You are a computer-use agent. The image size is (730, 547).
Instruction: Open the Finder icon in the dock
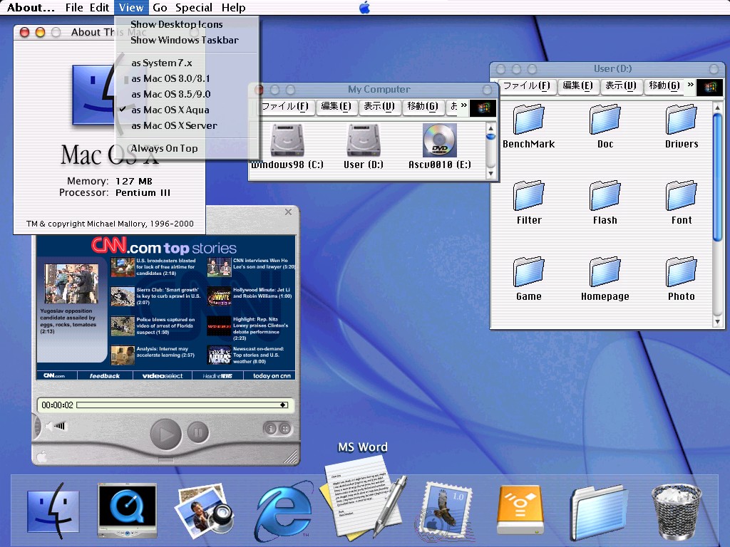pos(53,511)
